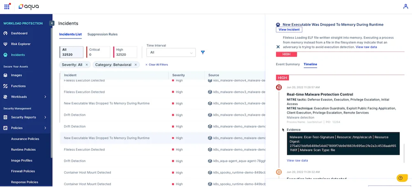
Task: Click the Risk Explorer icon
Action: coord(5,44)
